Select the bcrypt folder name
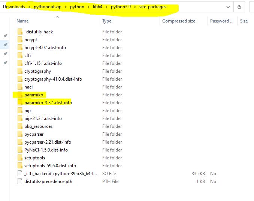Screen dimensions: 254x201 pos(31,40)
